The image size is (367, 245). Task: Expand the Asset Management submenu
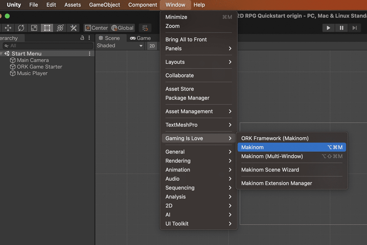coord(199,111)
